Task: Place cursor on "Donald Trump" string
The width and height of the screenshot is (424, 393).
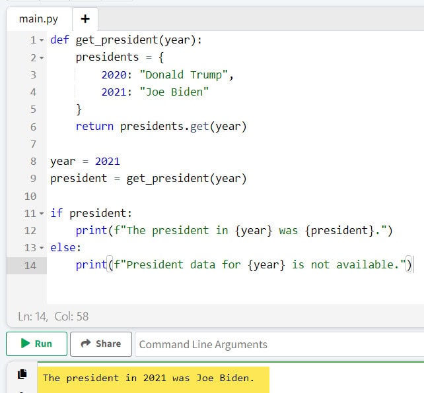Action: point(184,75)
